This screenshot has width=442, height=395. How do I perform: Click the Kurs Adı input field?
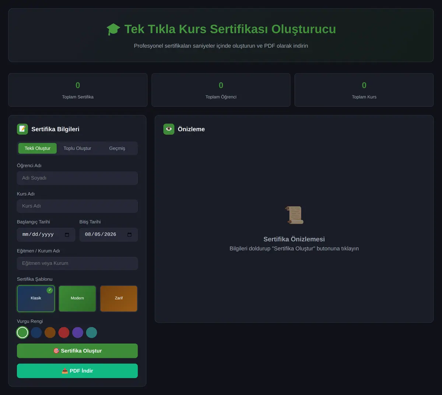point(77,206)
